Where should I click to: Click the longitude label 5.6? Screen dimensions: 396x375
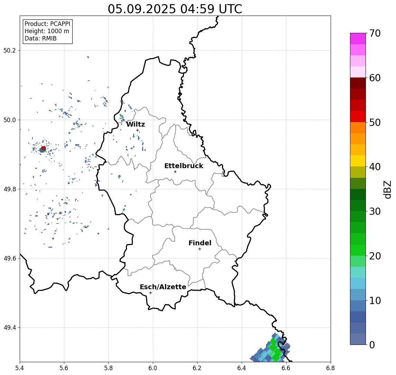64,368
